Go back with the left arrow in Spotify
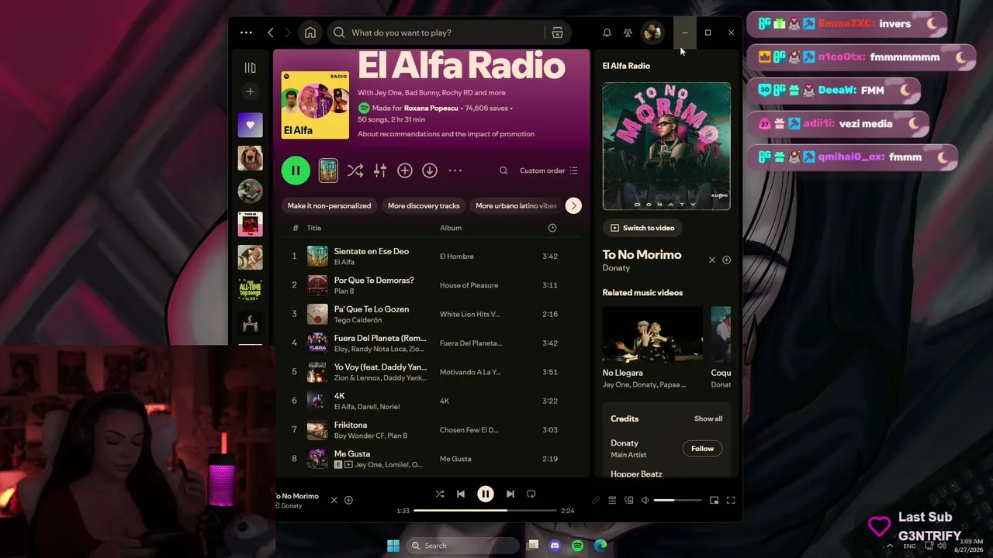This screenshot has height=558, width=993. pyautogui.click(x=271, y=33)
